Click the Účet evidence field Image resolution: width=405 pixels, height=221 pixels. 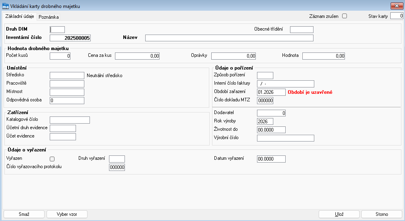(x=63, y=137)
